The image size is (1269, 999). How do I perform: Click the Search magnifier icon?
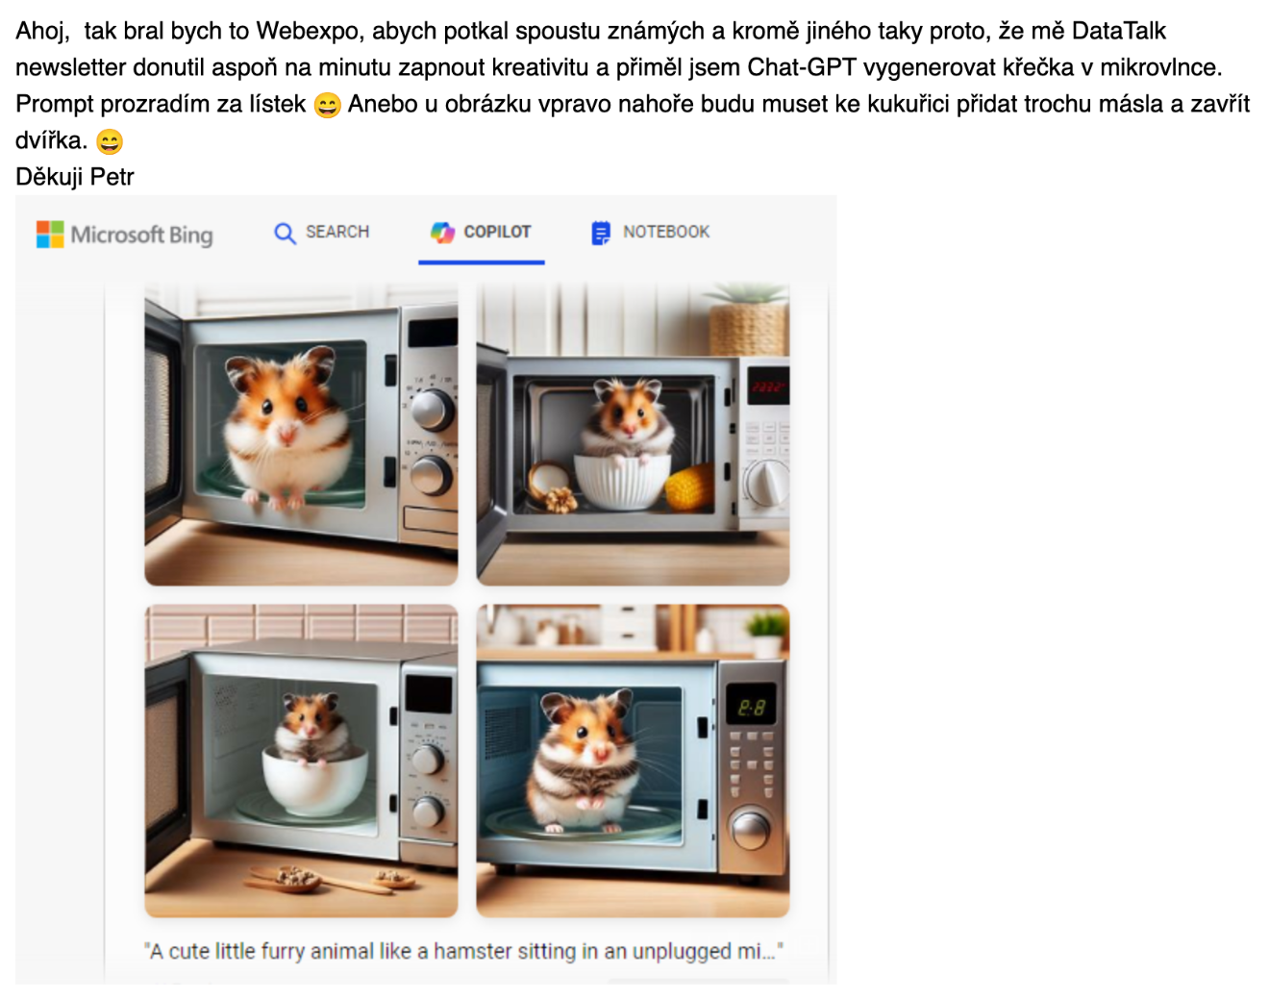pos(285,233)
